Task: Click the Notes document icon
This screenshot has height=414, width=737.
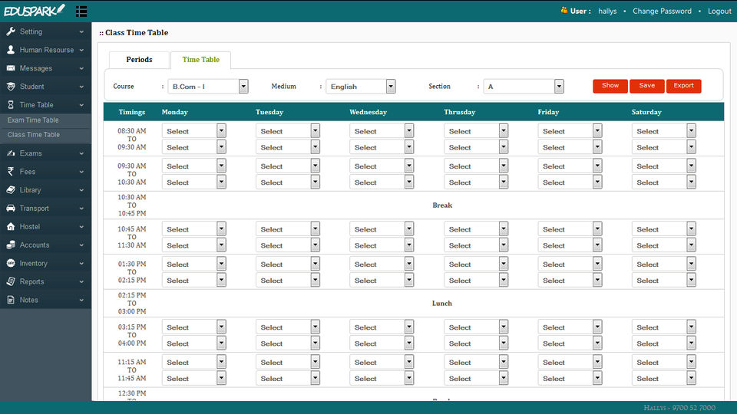Action: point(10,300)
